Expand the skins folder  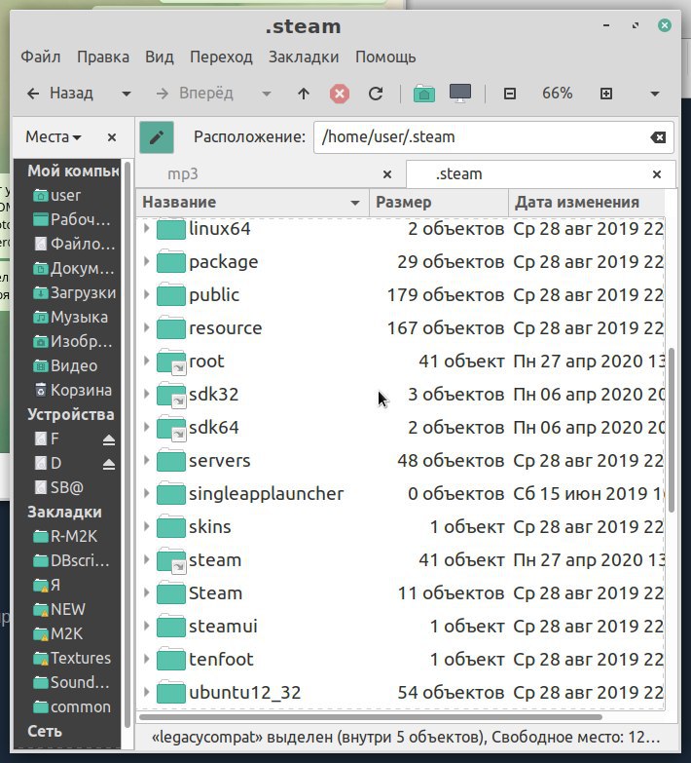146,526
